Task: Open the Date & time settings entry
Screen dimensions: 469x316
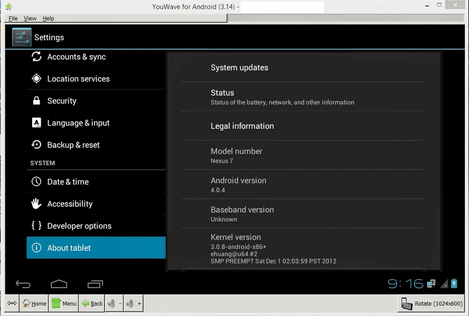Action: [x=96, y=181]
